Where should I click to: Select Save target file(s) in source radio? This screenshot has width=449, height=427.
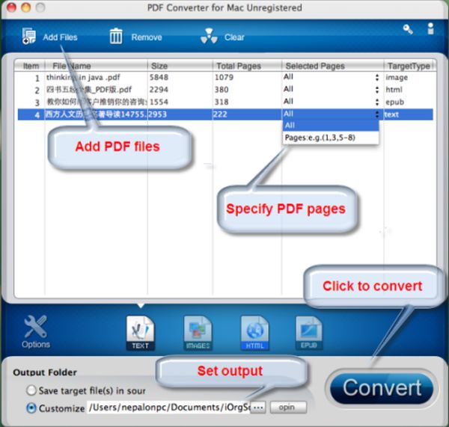point(31,390)
